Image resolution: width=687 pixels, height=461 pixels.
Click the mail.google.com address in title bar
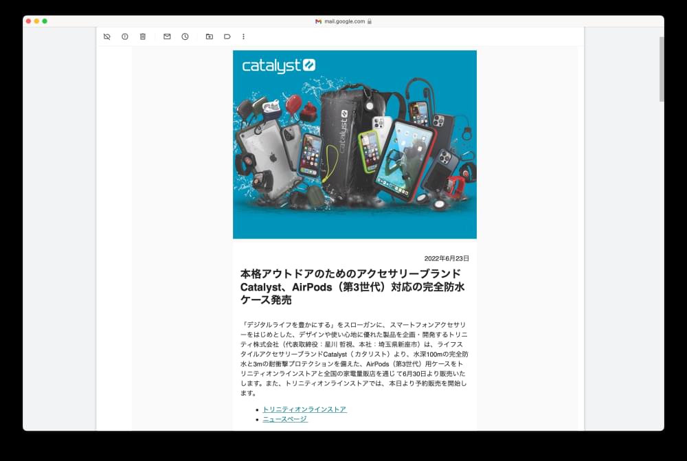point(344,21)
